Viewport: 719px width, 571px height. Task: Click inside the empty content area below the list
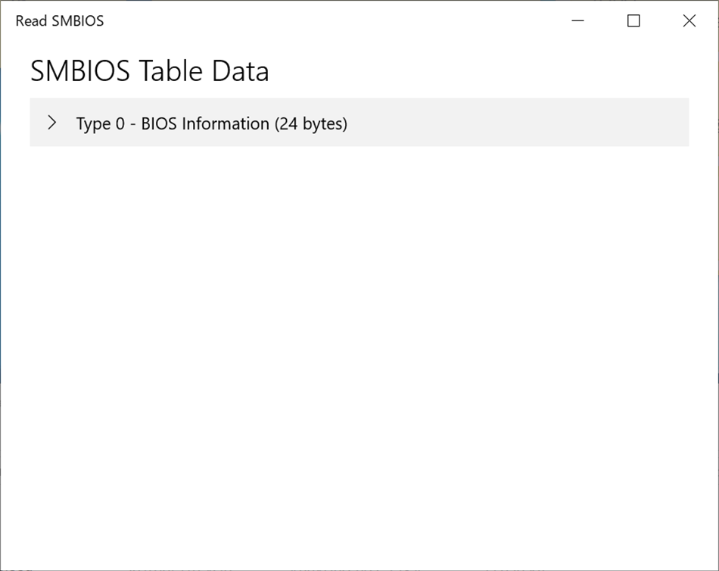click(359, 341)
